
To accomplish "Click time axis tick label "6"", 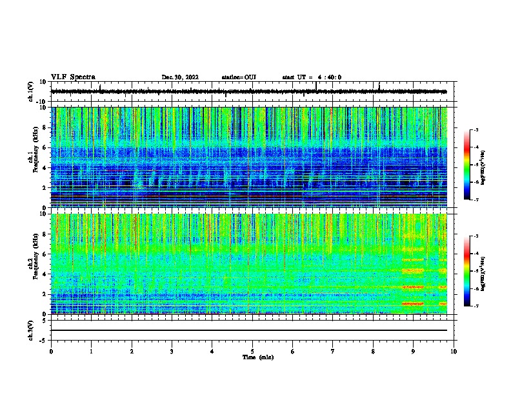I will [x=293, y=352].
